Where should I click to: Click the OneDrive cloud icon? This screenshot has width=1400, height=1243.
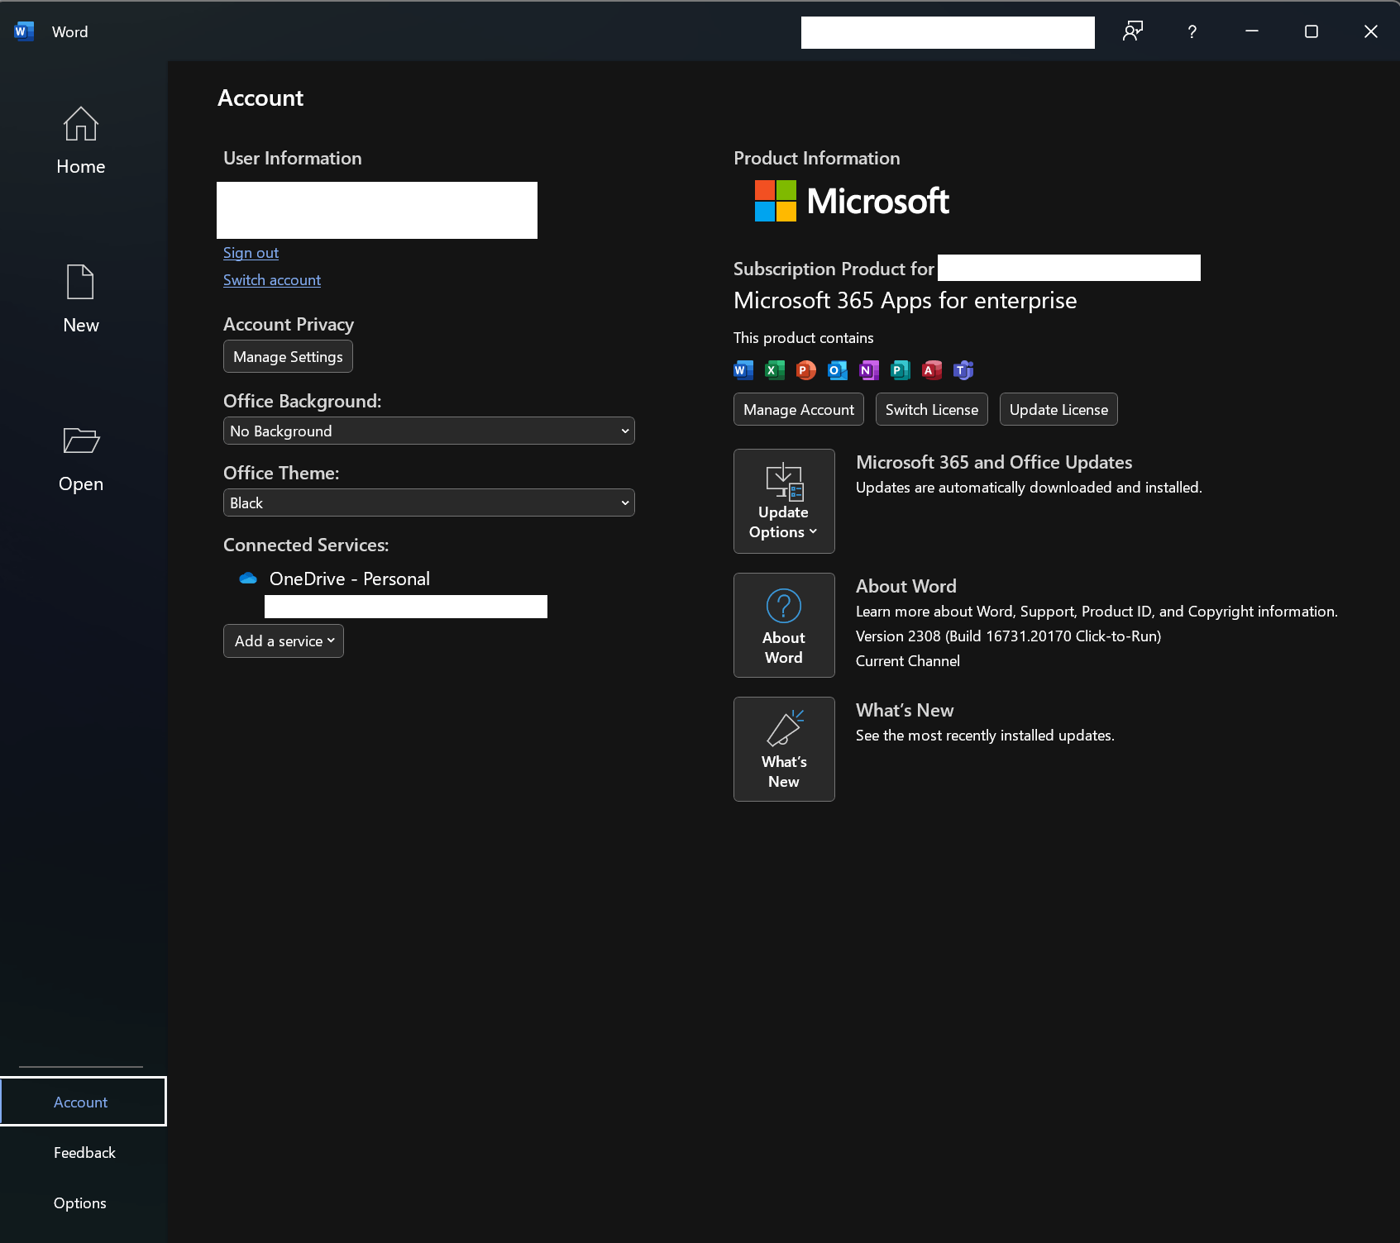point(248,579)
